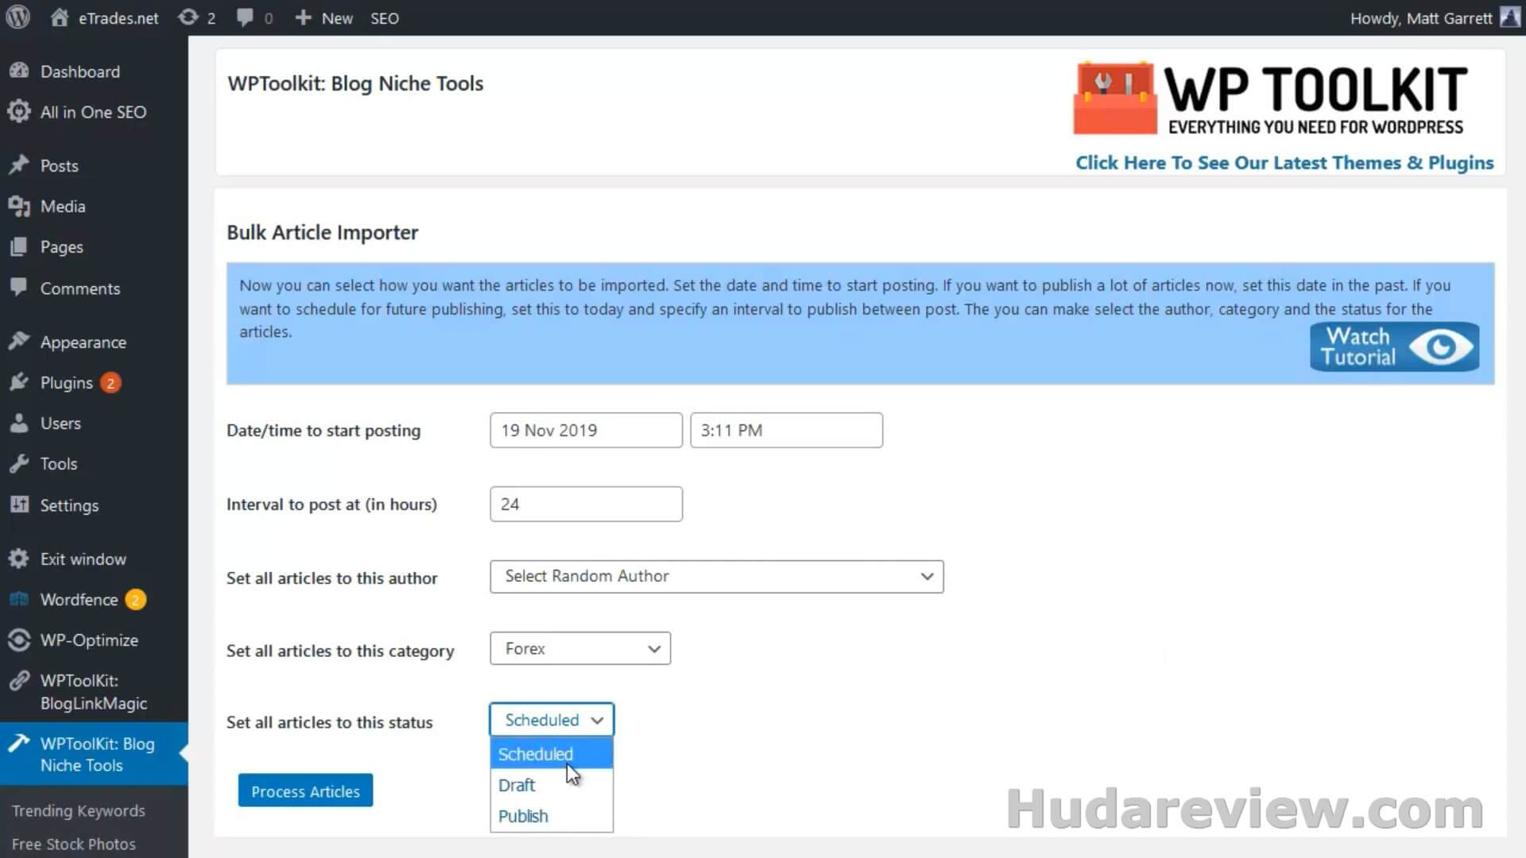
Task: Open the Settings menu label
Action: [70, 505]
